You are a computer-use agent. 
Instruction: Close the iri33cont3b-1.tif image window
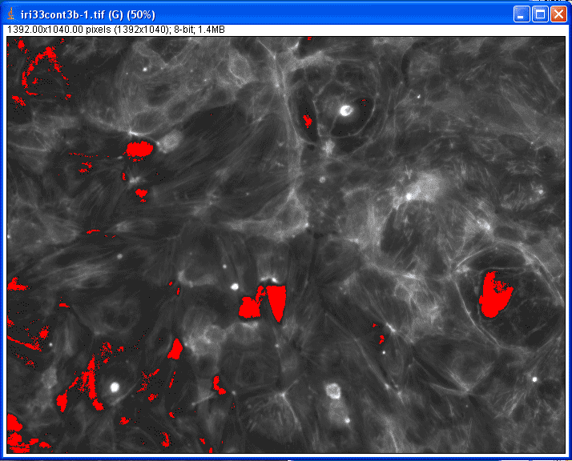pos(558,14)
